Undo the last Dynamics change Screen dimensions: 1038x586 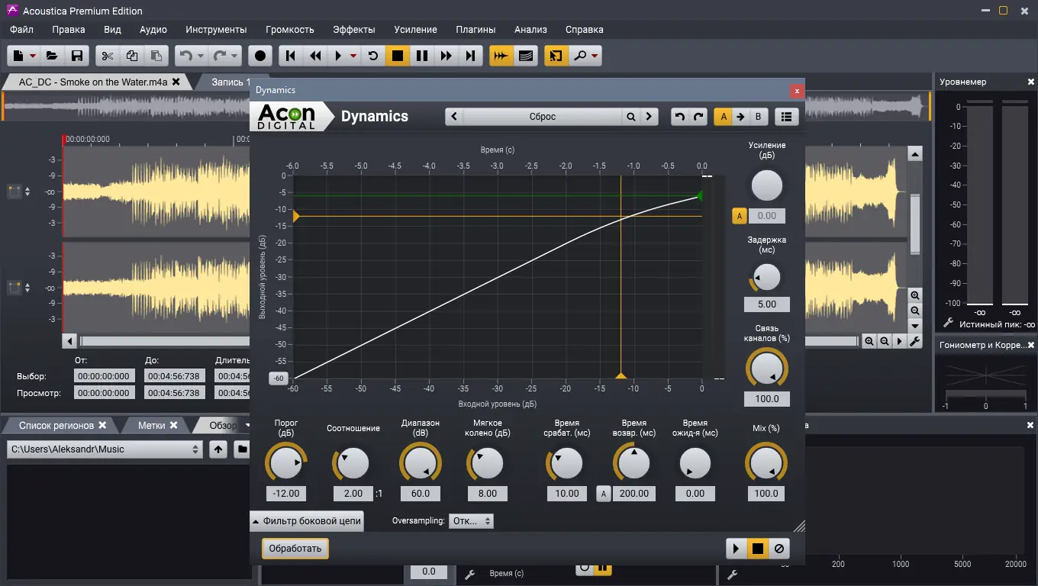click(679, 116)
